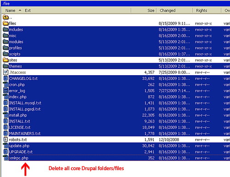Click the INSTALL.pgsql.txt file icon
The height and width of the screenshot is (177, 230).
[x=6, y=109]
